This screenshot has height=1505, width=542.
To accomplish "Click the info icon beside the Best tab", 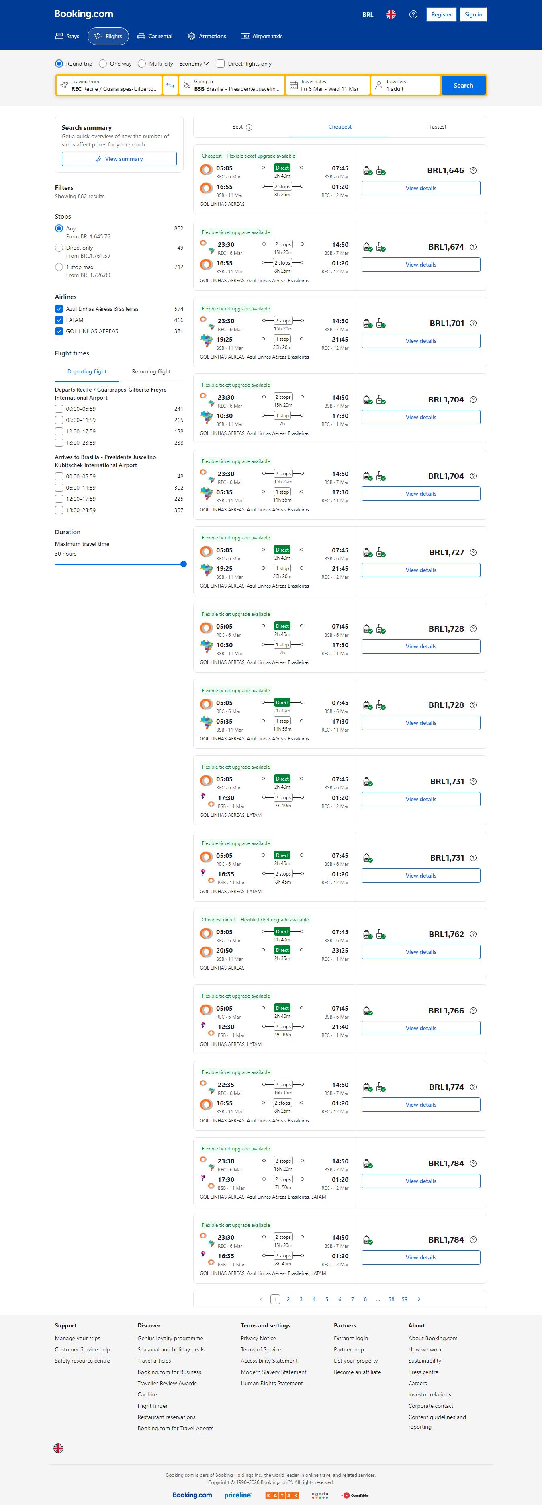I will [250, 127].
